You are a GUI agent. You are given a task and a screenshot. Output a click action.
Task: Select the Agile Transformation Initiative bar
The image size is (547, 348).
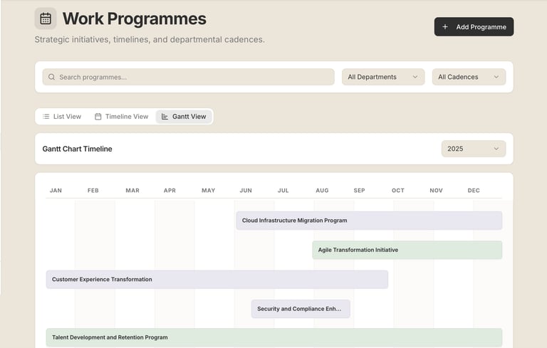click(x=407, y=250)
